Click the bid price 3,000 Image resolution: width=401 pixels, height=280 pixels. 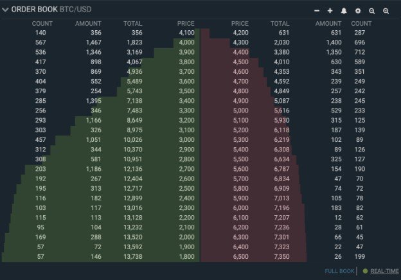point(187,140)
